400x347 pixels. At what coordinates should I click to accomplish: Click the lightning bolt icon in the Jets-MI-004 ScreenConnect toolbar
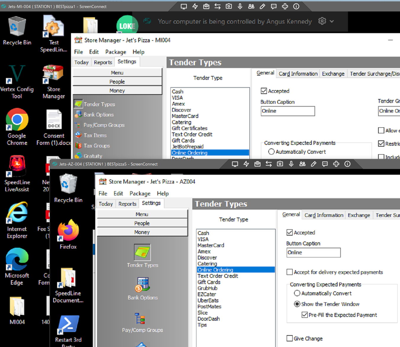pos(195,6)
